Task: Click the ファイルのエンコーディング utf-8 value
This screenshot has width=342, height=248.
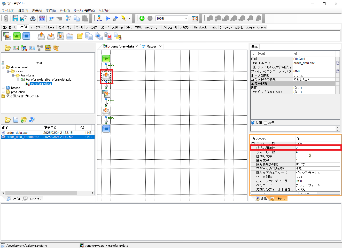Action: coord(314,71)
